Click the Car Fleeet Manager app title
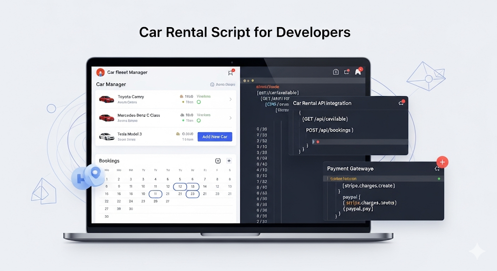 (127, 72)
